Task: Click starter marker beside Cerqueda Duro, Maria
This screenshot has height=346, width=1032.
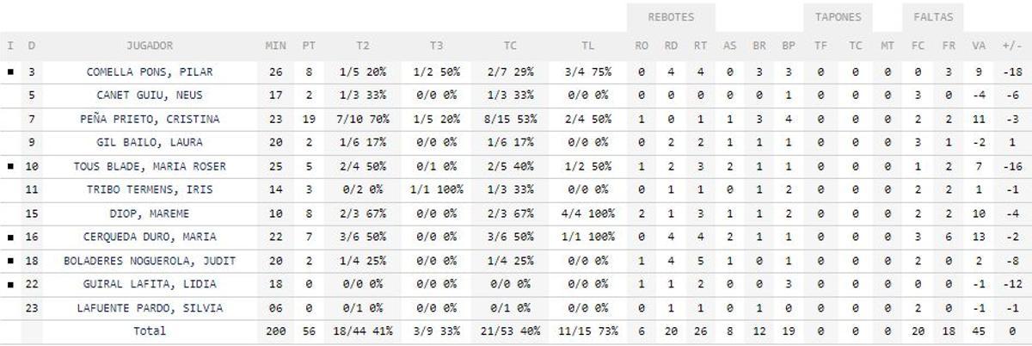Action: [x=10, y=237]
